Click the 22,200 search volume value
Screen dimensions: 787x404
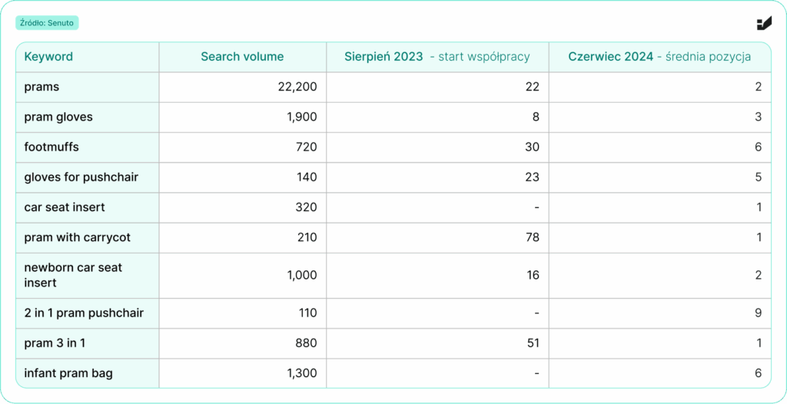[x=297, y=87]
